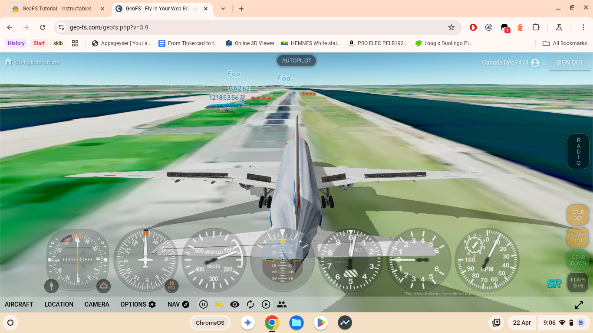Toggle the eye icon to hide cockpit instruments
Image resolution: width=593 pixels, height=333 pixels.
pos(235,304)
